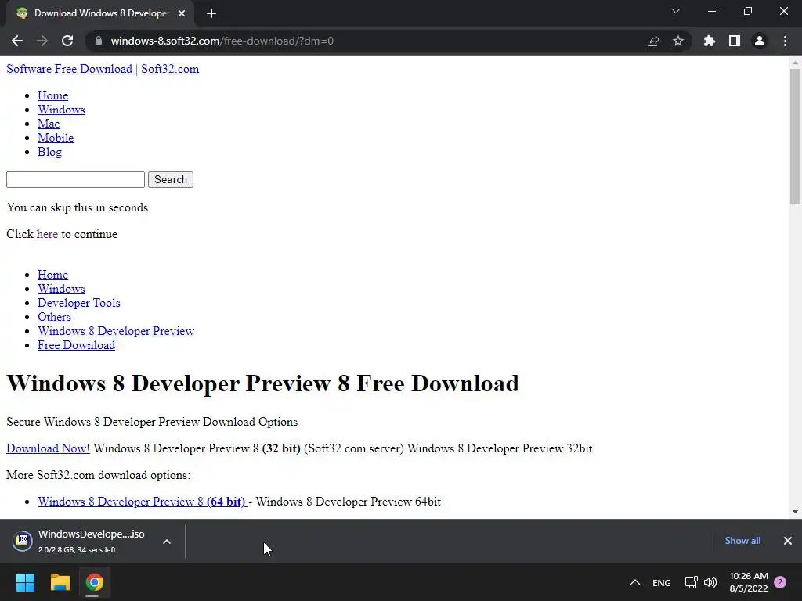
Task: Click the Windows 8 Developer Preview 8 Free Download heading
Action: click(x=262, y=383)
